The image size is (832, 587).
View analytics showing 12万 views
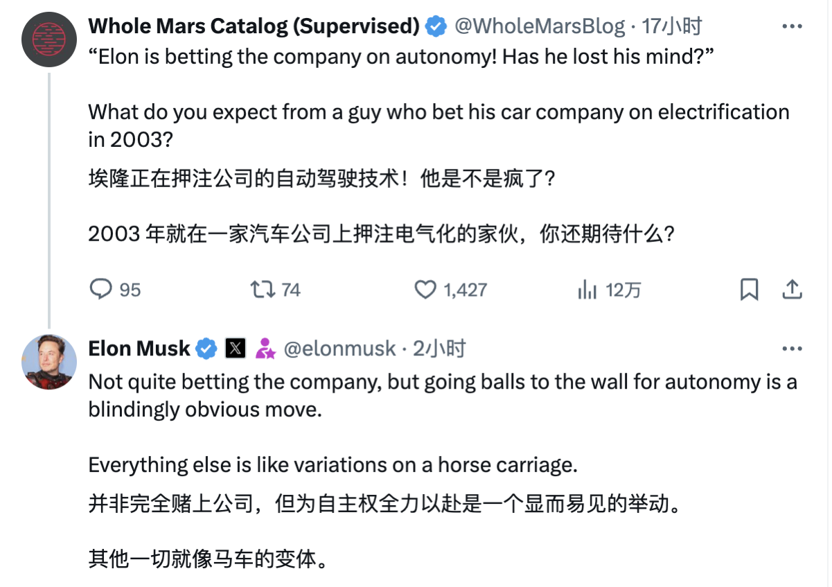(x=587, y=289)
